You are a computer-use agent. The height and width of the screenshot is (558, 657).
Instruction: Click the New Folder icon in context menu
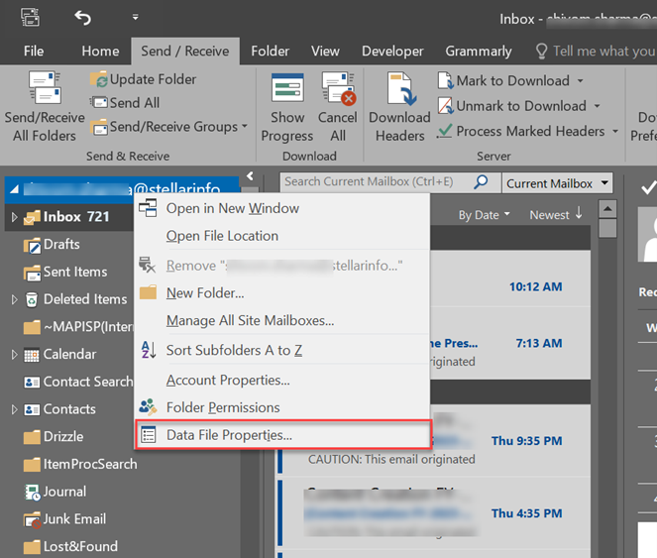(148, 292)
